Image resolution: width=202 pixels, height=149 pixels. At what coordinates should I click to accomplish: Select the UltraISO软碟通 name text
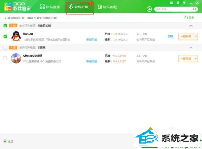click(33, 56)
